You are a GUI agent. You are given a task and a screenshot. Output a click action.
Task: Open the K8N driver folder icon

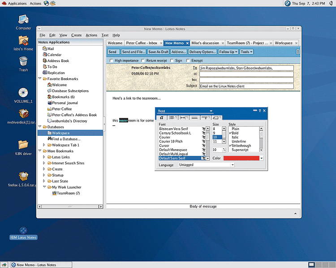23,145
